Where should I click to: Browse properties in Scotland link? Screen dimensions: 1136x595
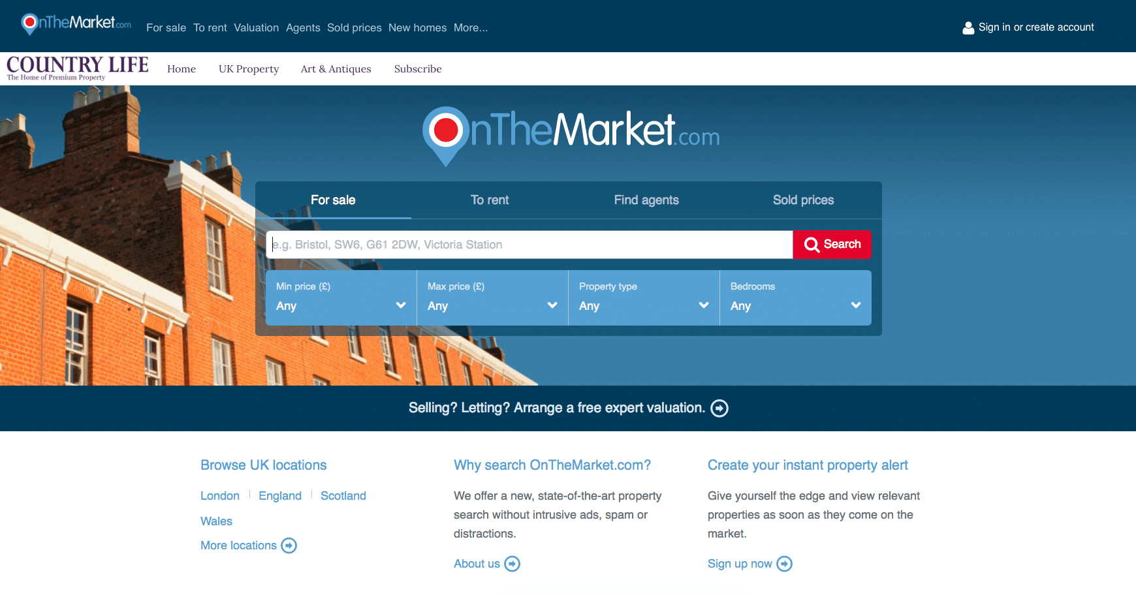click(343, 496)
